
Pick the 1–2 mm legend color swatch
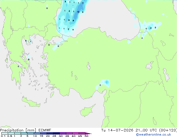(x=18, y=133)
